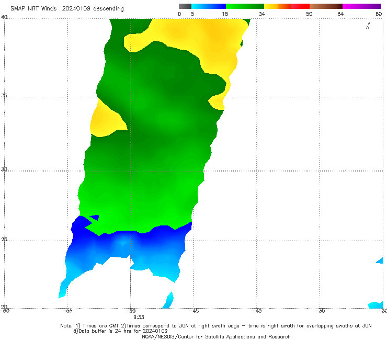
Task: Click the green segment of the color bar
Action: pyautogui.click(x=245, y=6)
